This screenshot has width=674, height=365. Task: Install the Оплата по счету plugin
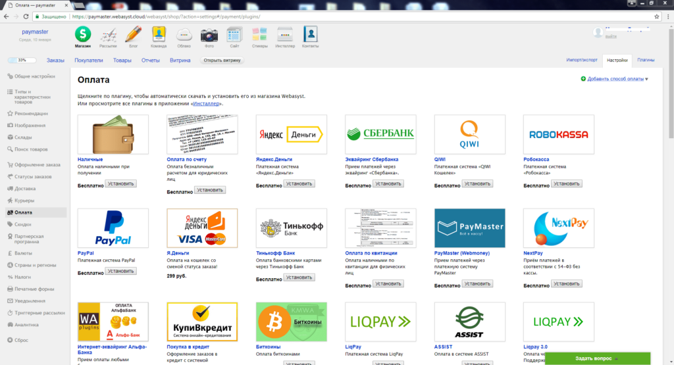(210, 190)
